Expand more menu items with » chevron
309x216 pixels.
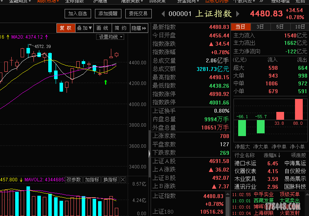click(x=261, y=2)
